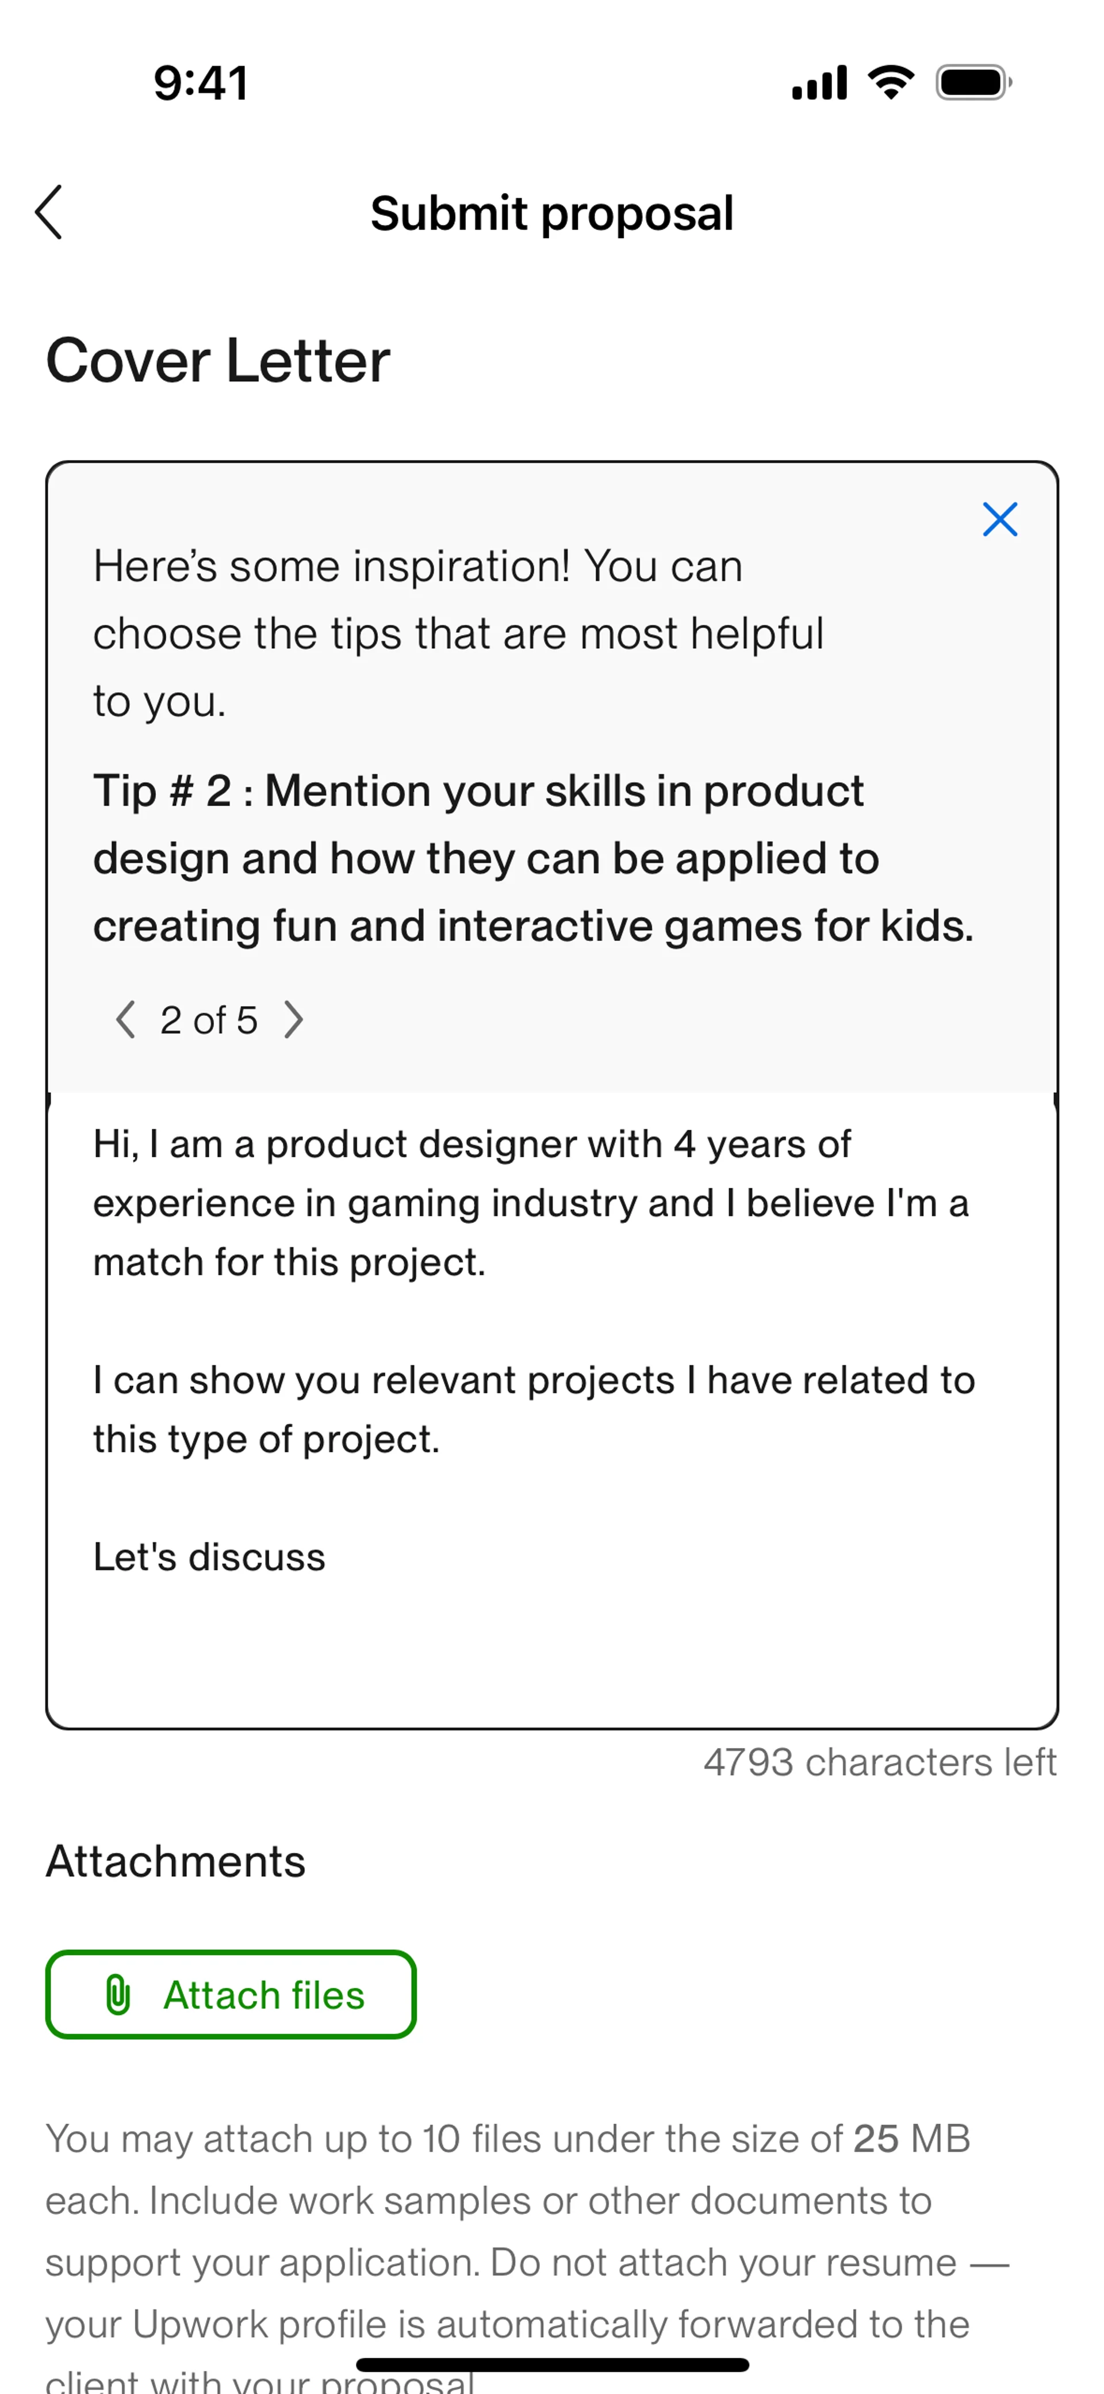Screen dimensions: 1104x2394
Task: Tap the cellular signal bars icon
Action: (819, 83)
